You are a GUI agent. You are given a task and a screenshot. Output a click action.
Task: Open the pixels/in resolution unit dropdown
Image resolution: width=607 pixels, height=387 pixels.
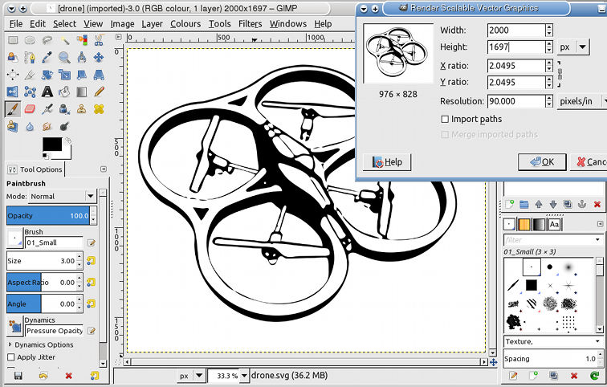tap(582, 101)
